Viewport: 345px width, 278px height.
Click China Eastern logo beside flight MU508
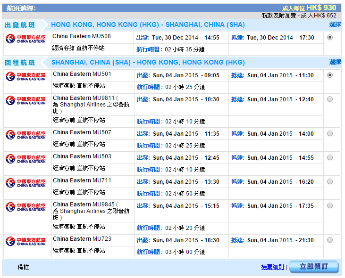click(25, 39)
